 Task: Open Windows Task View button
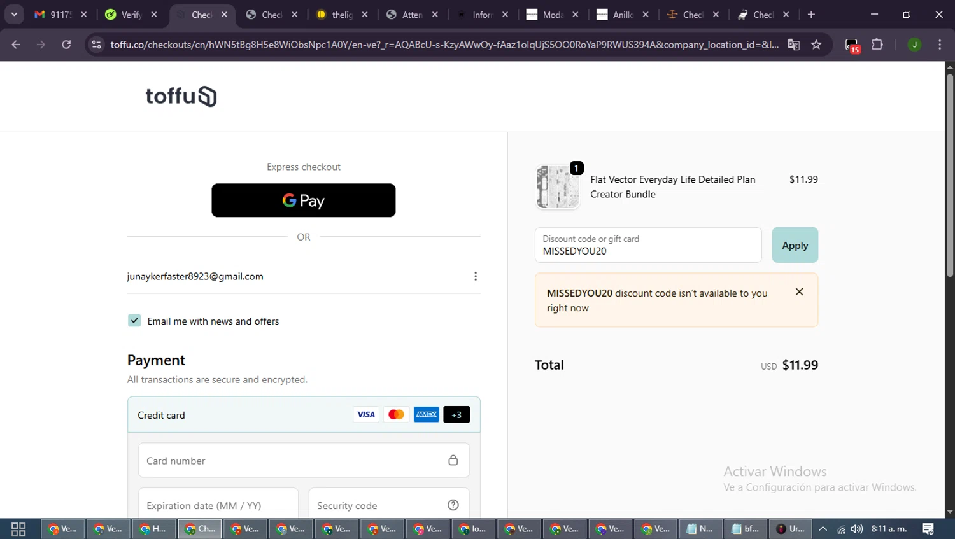pos(18,529)
